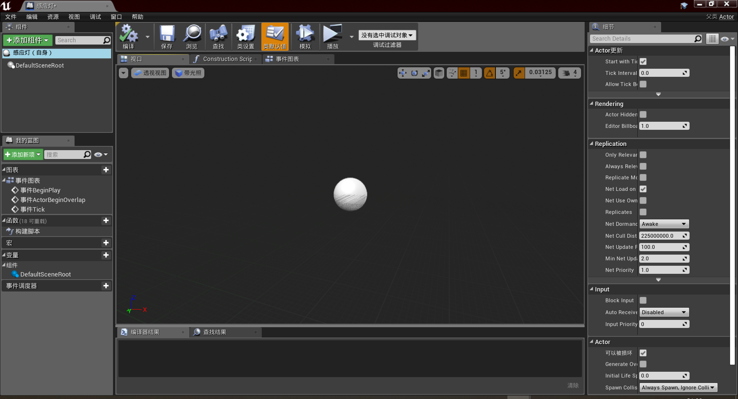Switch viewport 透视视图 perspective mode
The height and width of the screenshot is (399, 738).
[150, 73]
